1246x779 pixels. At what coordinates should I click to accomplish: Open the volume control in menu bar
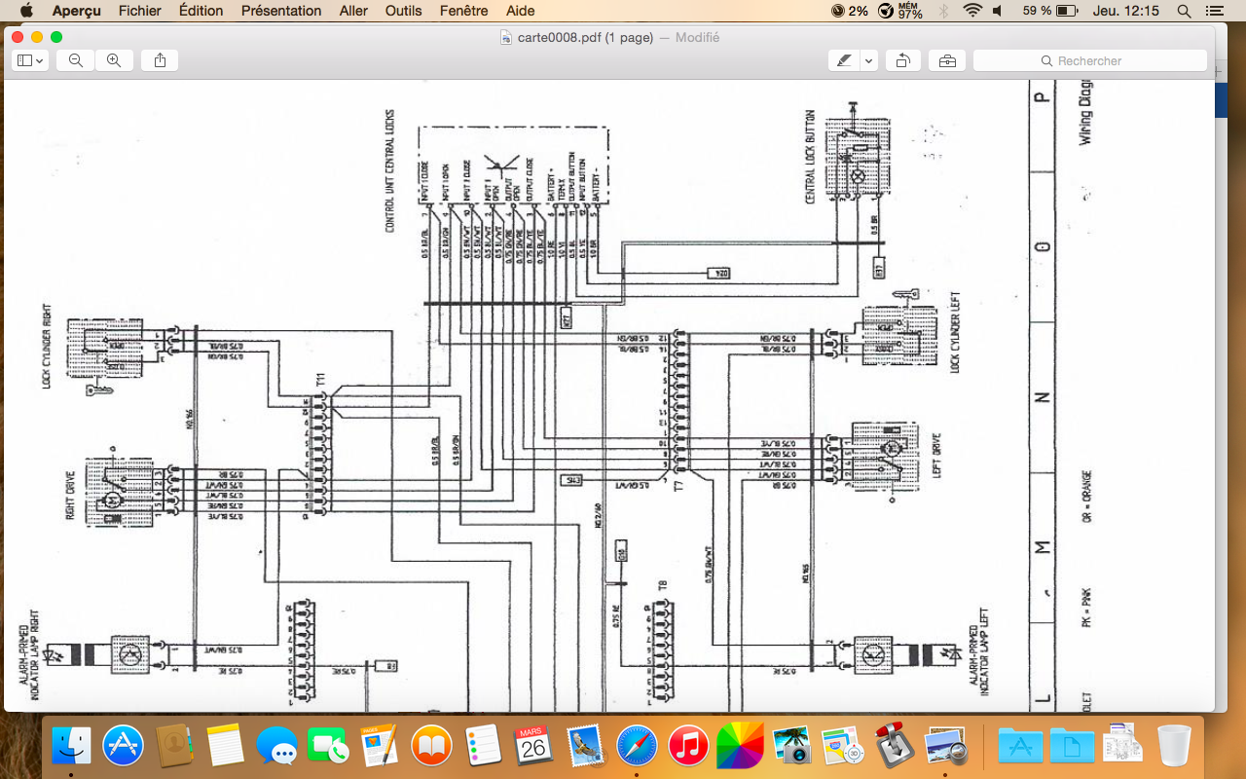click(998, 11)
